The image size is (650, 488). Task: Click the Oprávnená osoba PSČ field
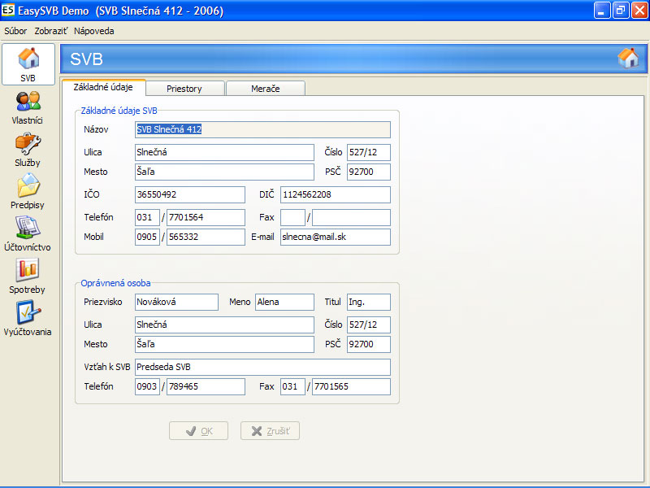pos(369,344)
